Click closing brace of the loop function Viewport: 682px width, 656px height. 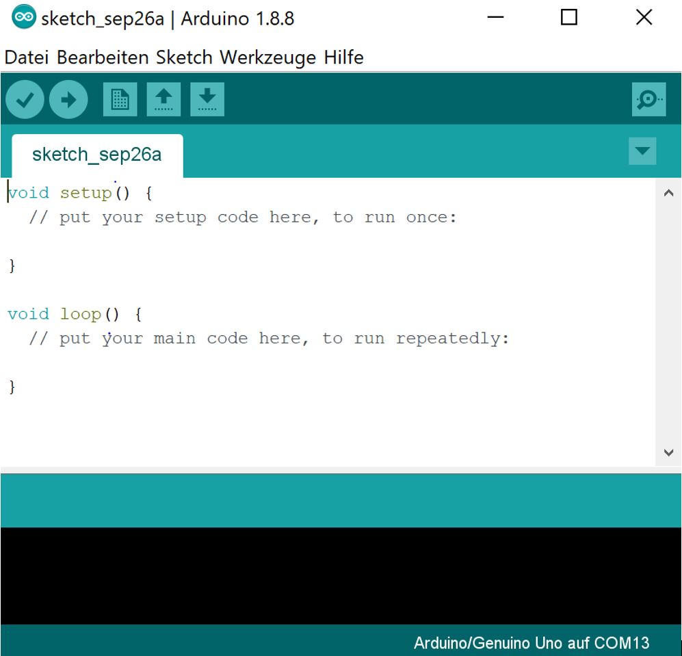point(12,386)
